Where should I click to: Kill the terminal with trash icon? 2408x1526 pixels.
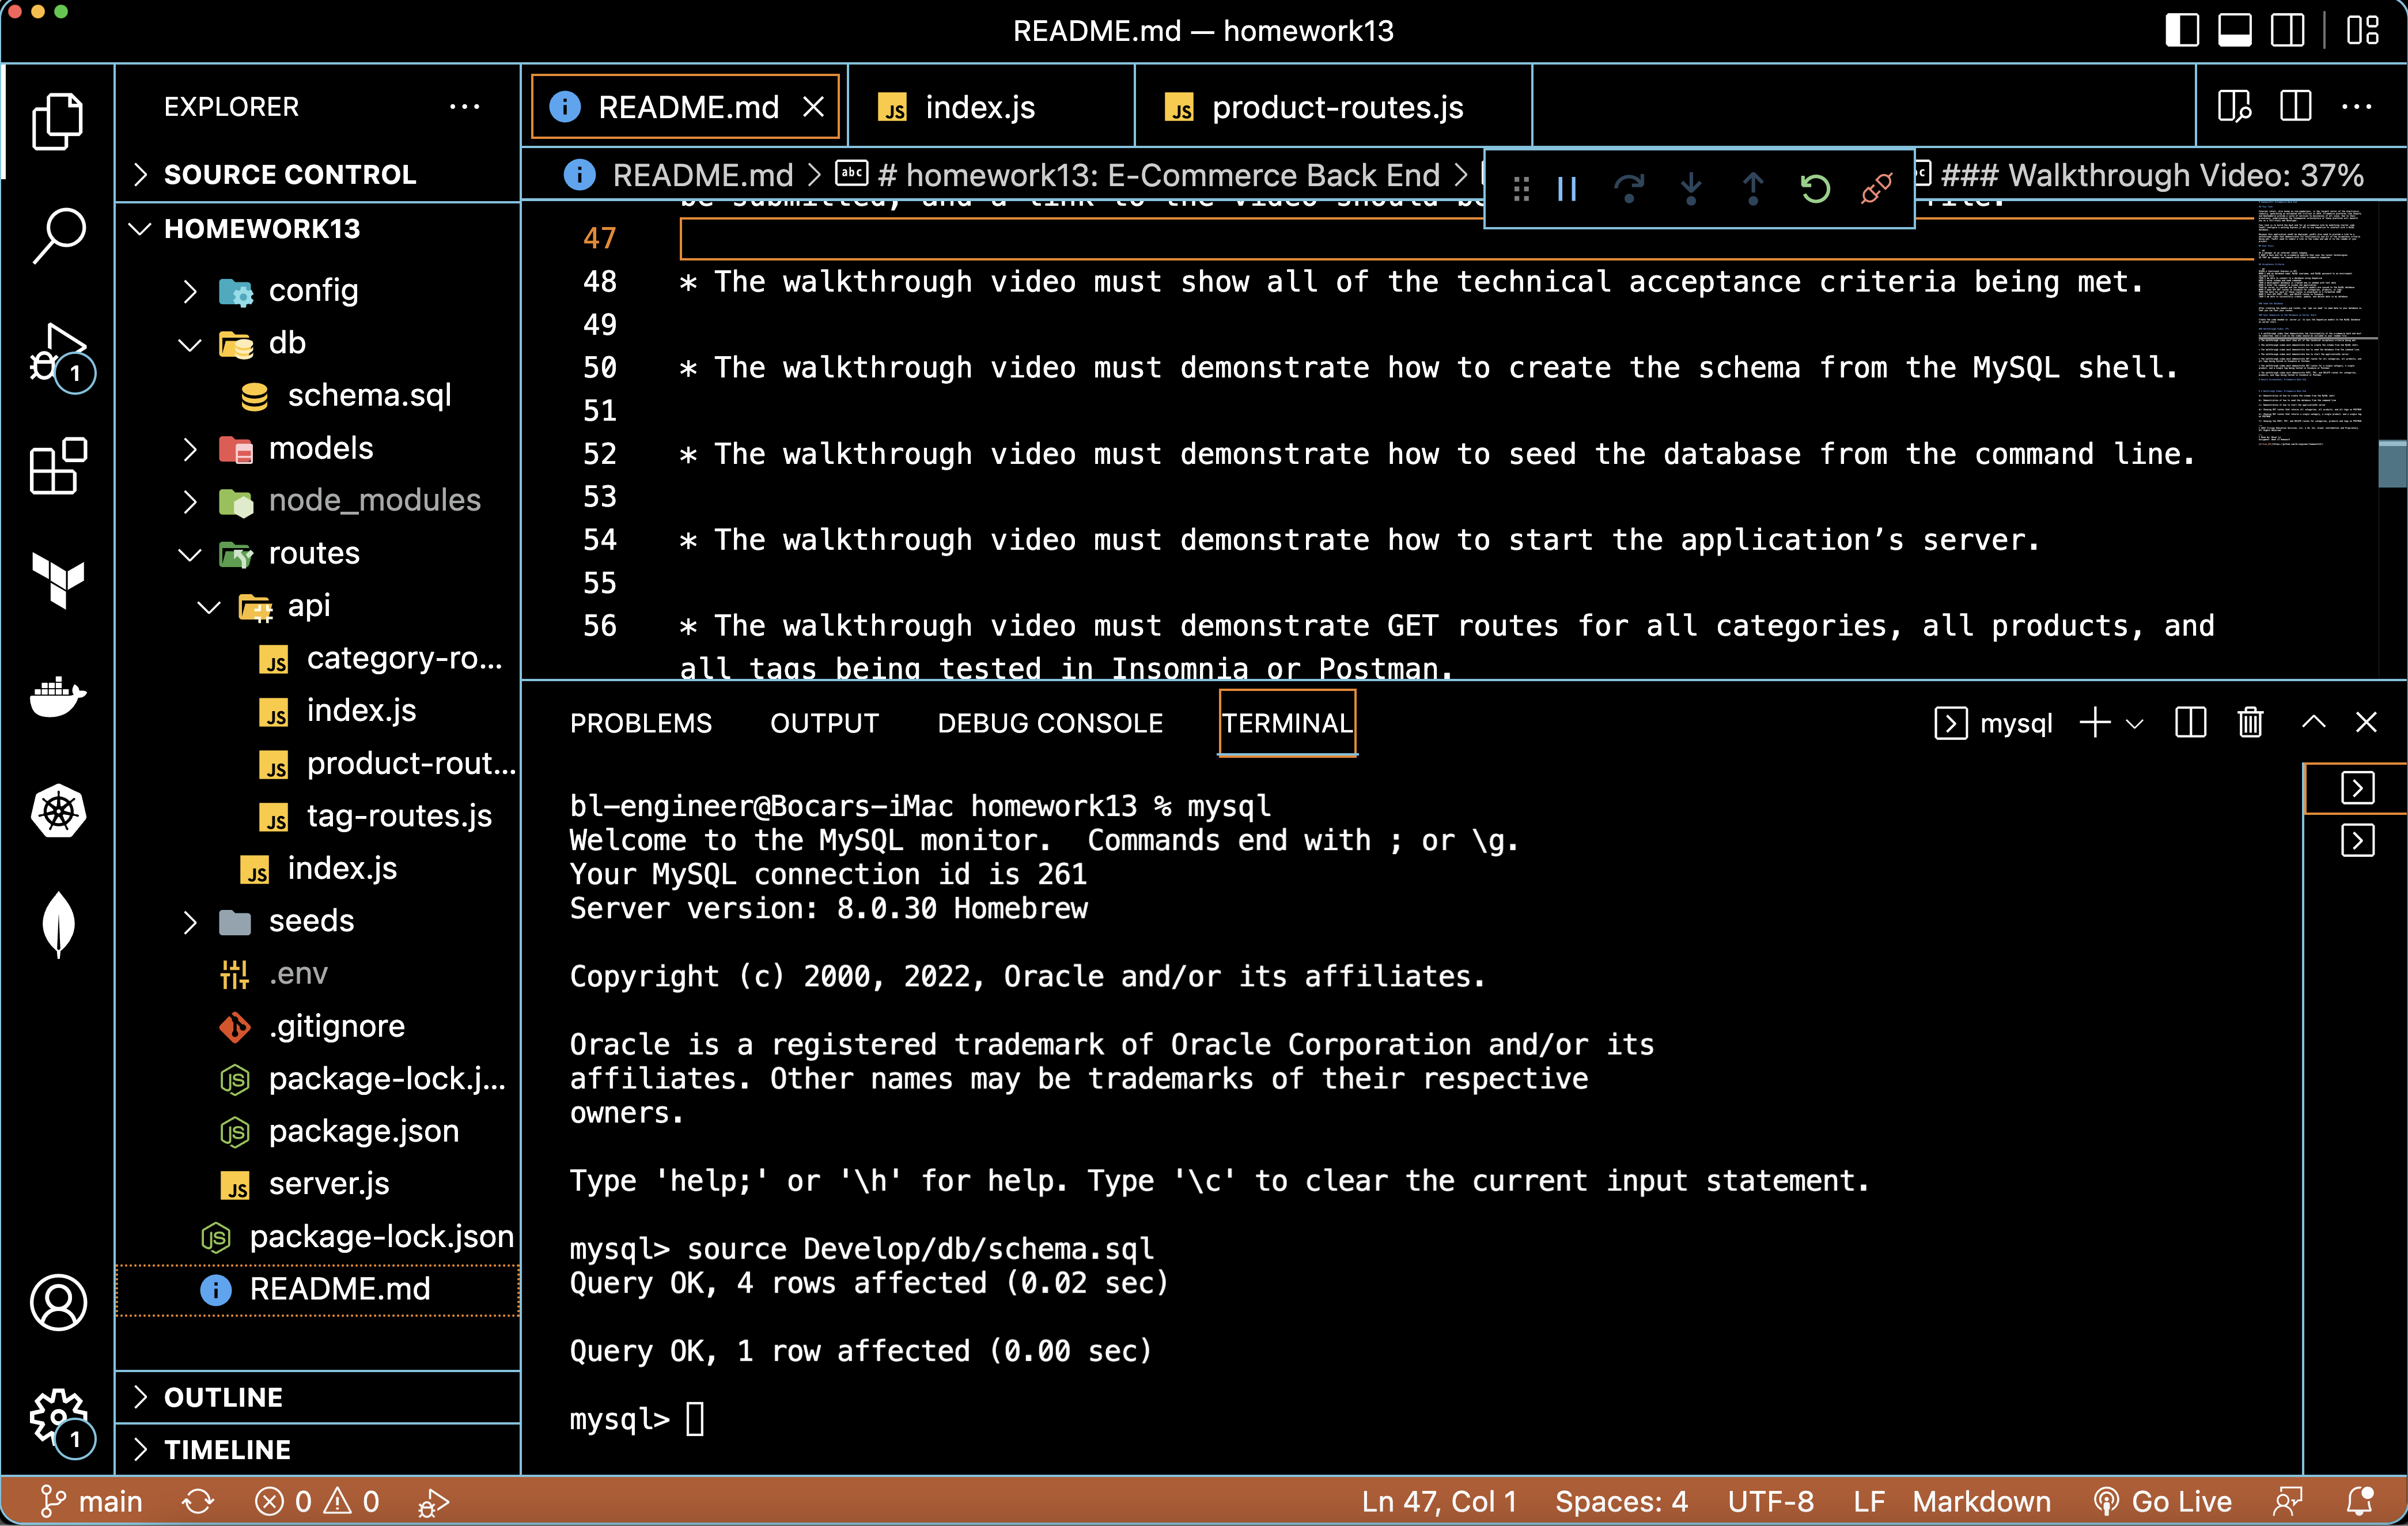[x=2250, y=723]
